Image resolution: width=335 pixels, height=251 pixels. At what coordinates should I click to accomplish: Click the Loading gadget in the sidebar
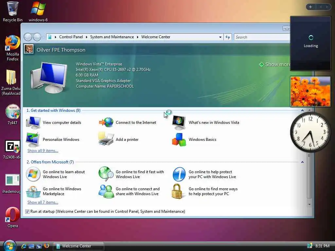pos(311,43)
